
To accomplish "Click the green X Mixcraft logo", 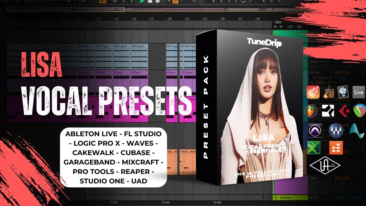I will [314, 147].
